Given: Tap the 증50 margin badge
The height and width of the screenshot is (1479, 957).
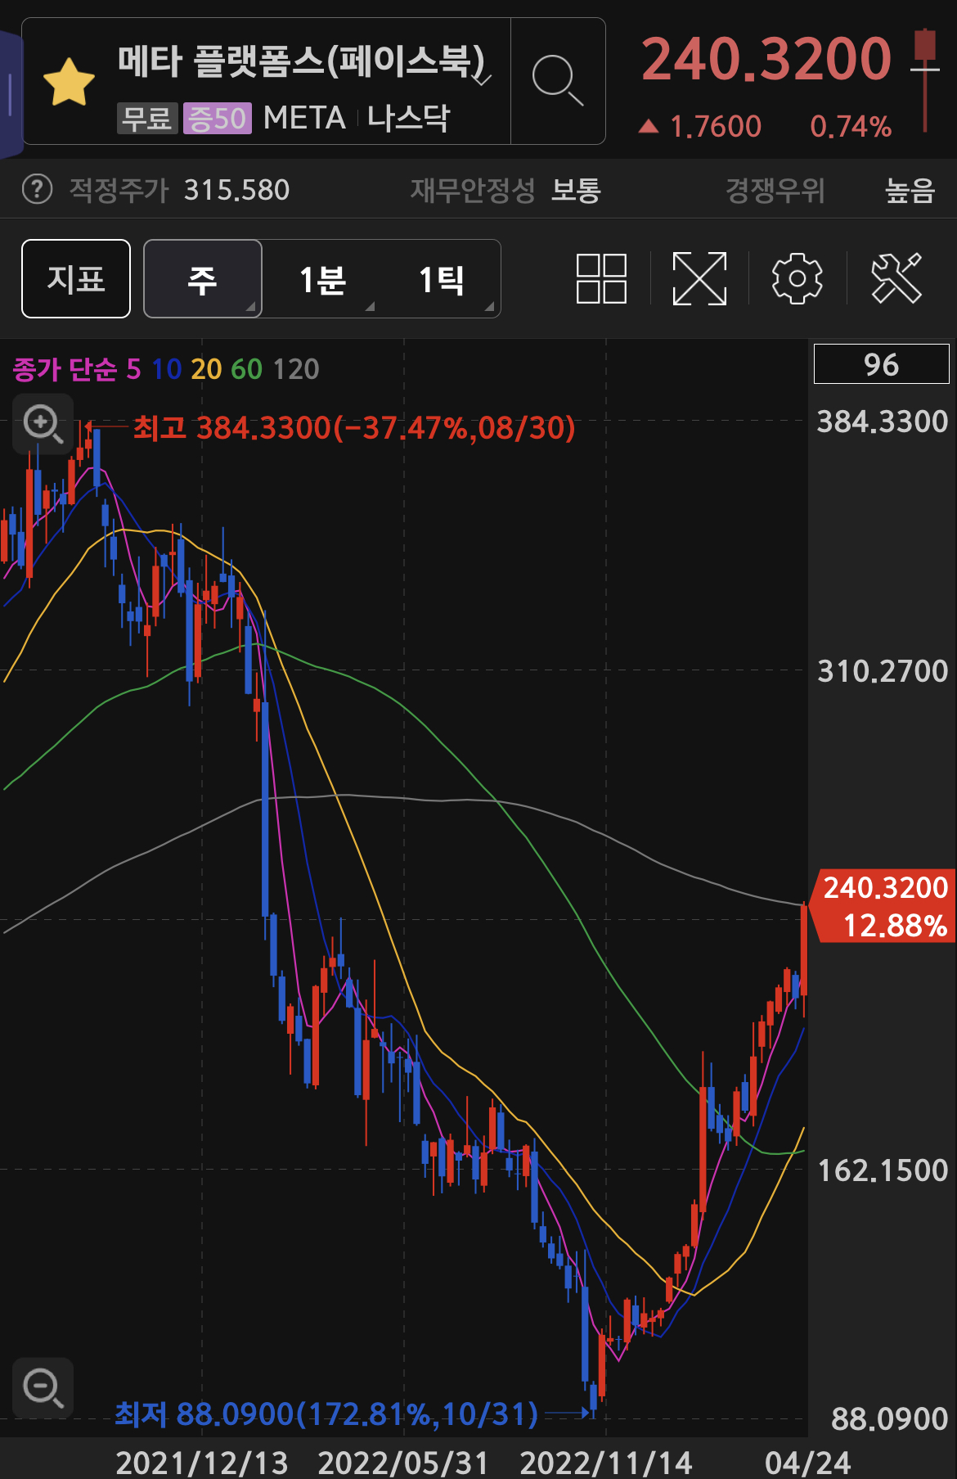Looking at the screenshot, I should (x=218, y=119).
